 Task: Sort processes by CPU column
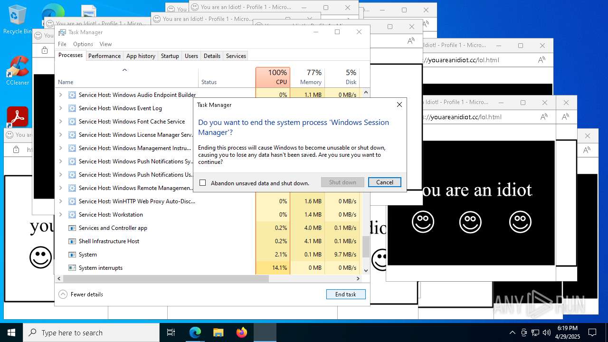click(x=273, y=77)
